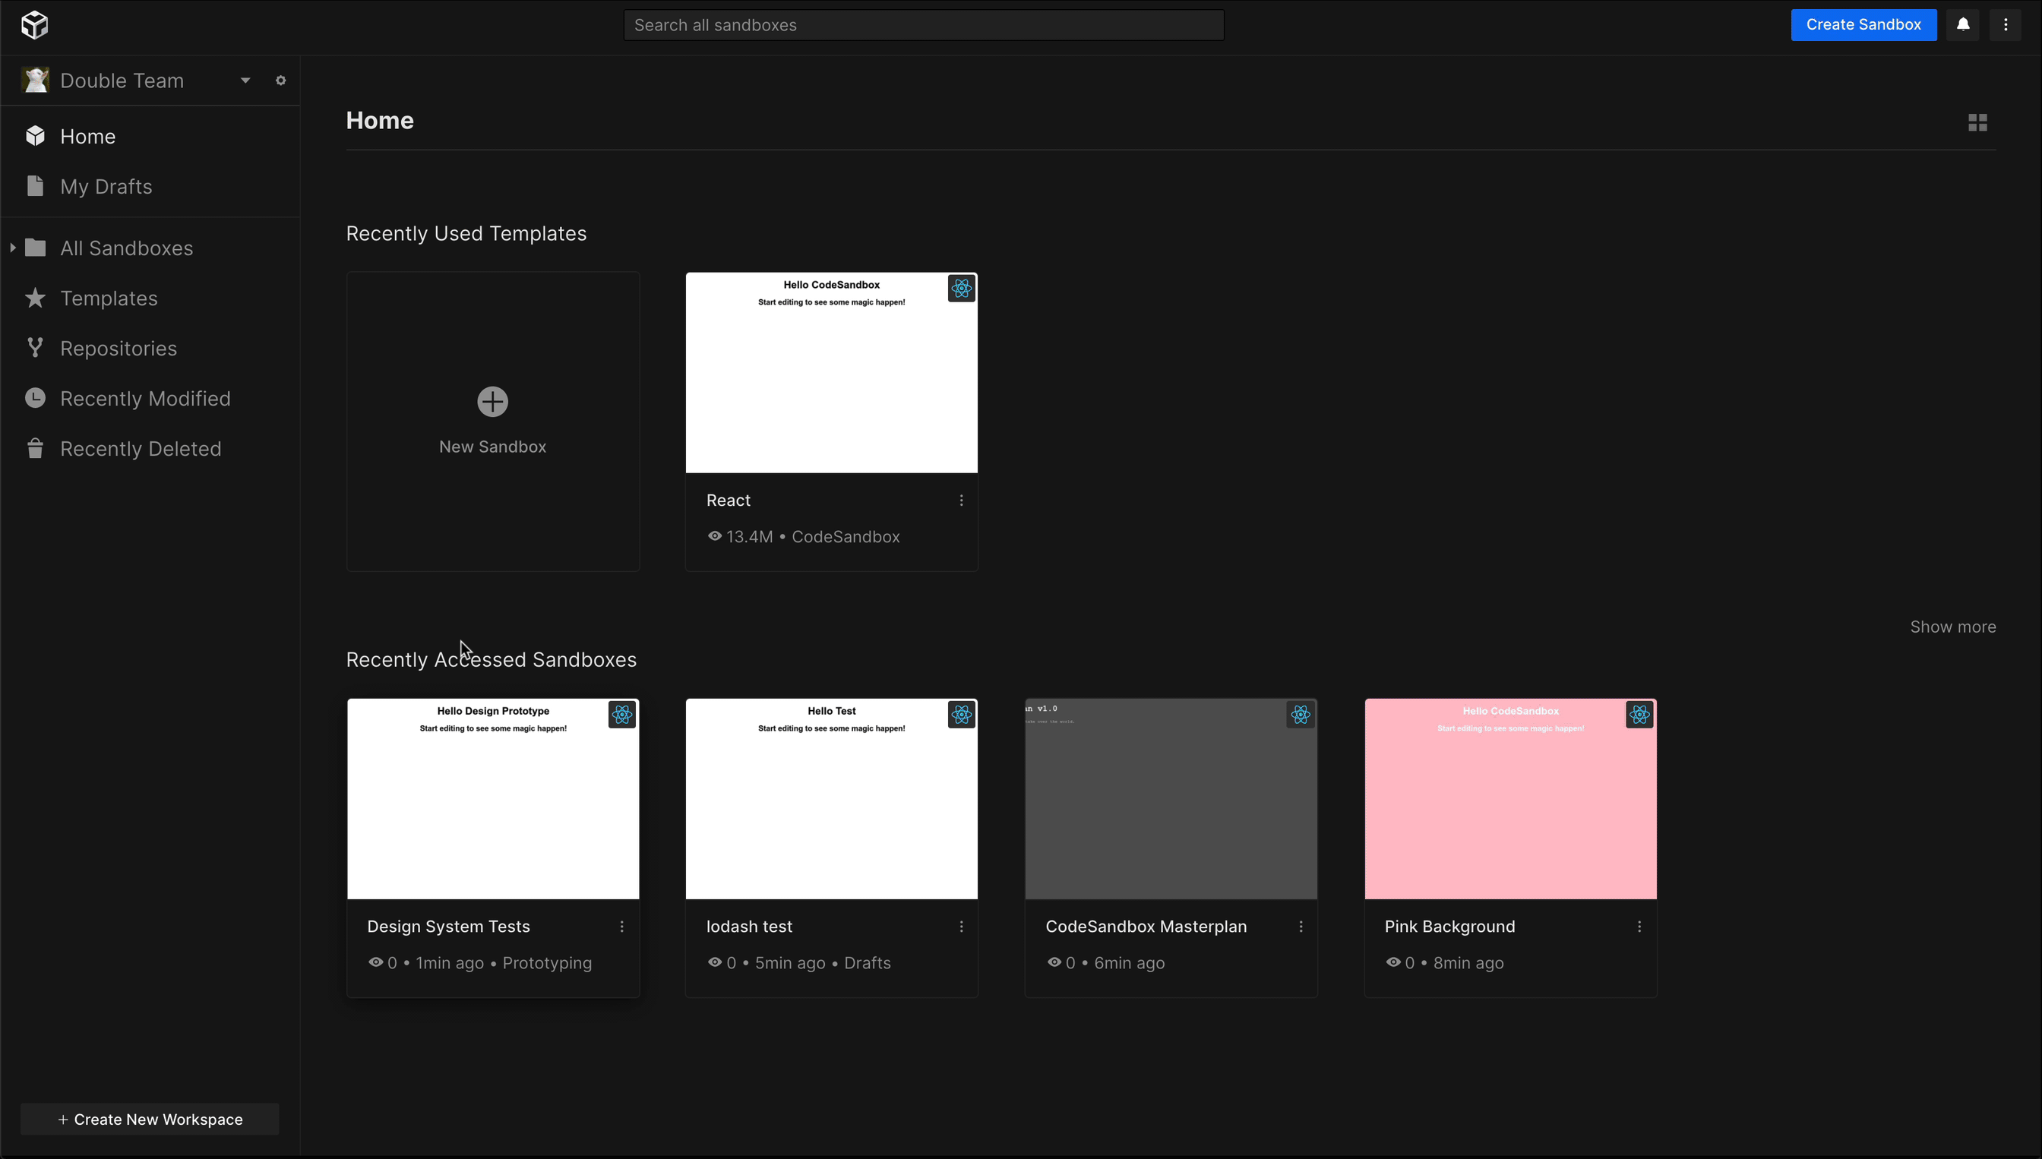The width and height of the screenshot is (2042, 1159).
Task: Open the React template options menu
Action: coord(962,501)
